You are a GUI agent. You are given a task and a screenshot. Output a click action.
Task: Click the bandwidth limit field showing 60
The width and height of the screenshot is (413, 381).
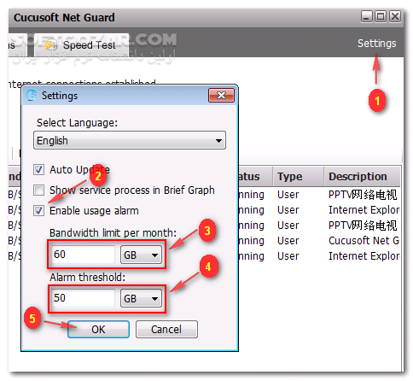[83, 255]
